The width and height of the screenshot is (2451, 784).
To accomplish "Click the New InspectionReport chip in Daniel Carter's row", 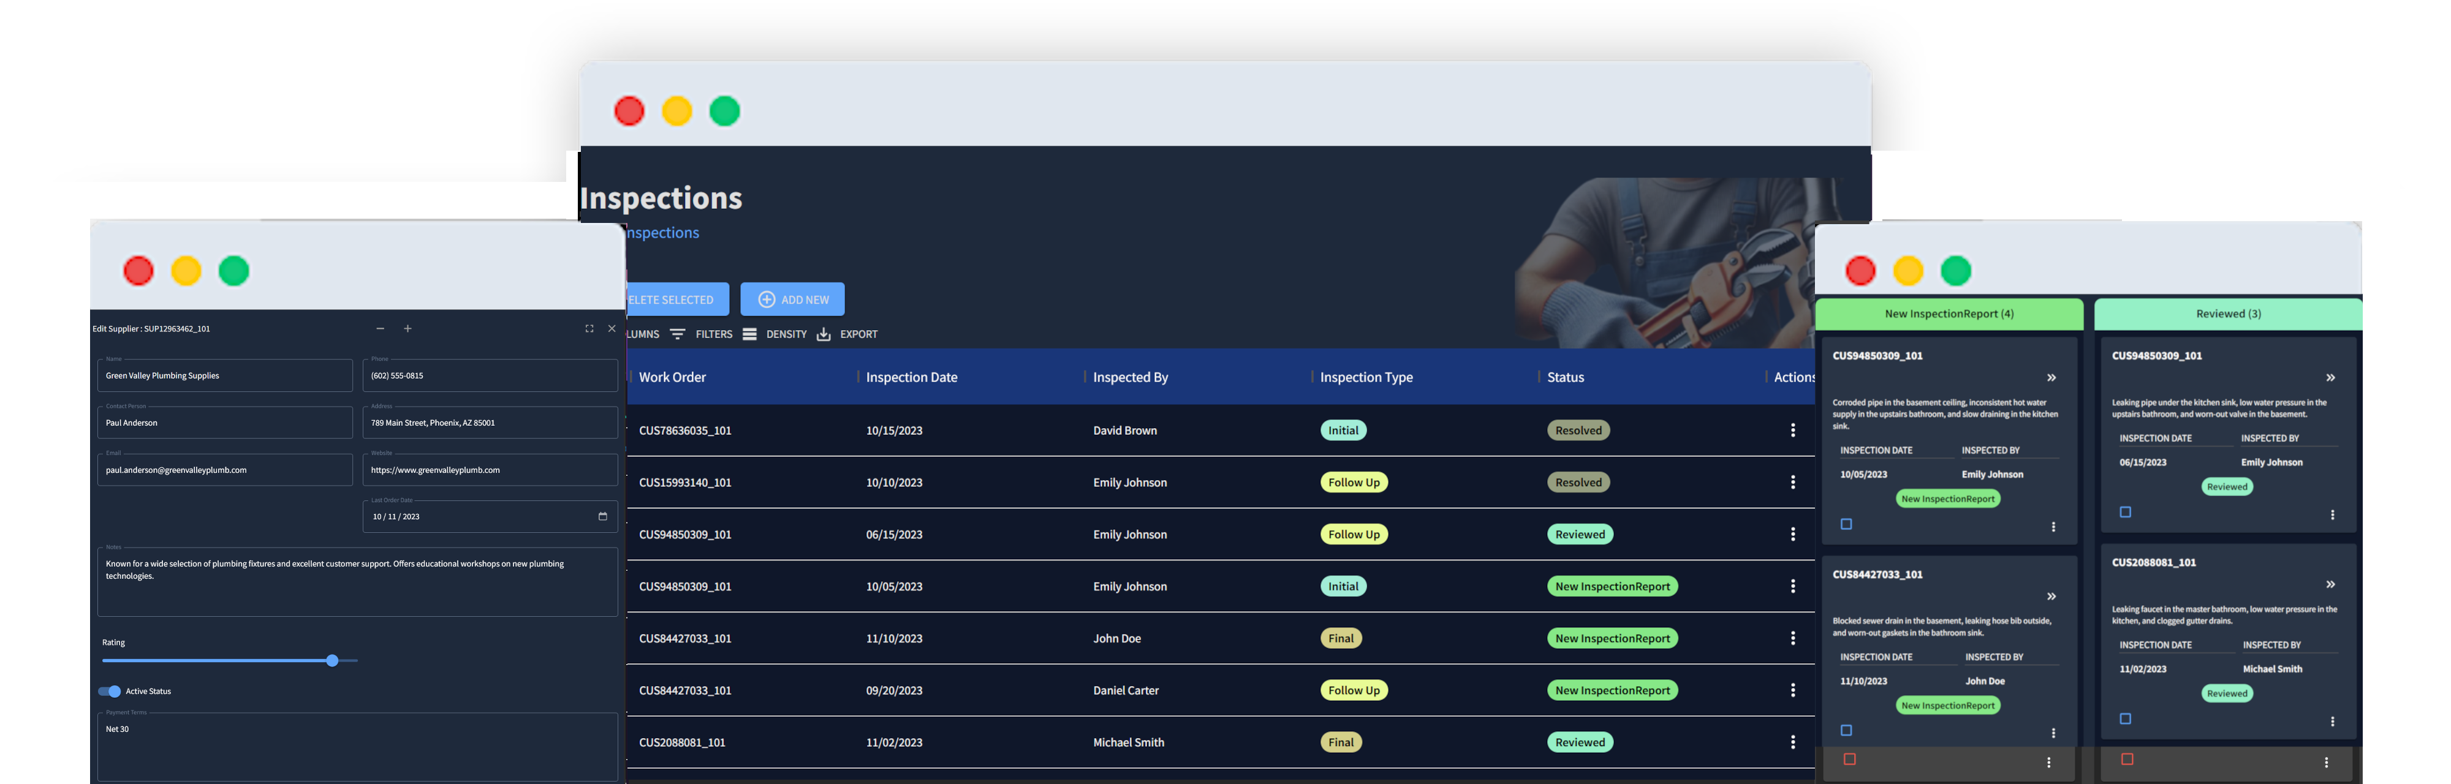I will [x=1612, y=691].
